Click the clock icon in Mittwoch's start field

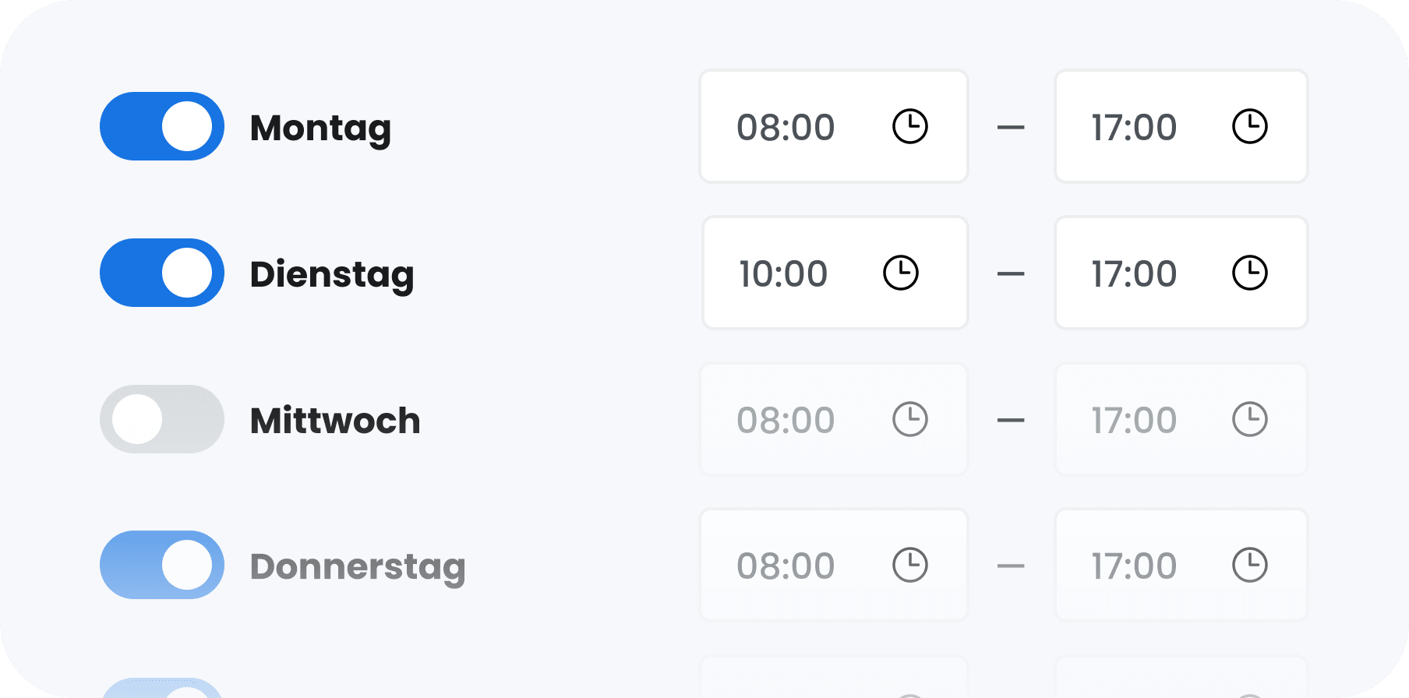click(x=911, y=419)
